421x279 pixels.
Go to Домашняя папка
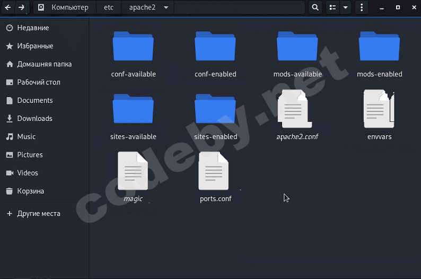coord(45,64)
